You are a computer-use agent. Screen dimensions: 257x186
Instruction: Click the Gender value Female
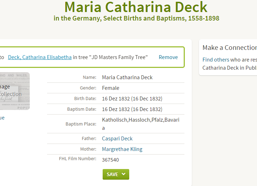(110, 88)
